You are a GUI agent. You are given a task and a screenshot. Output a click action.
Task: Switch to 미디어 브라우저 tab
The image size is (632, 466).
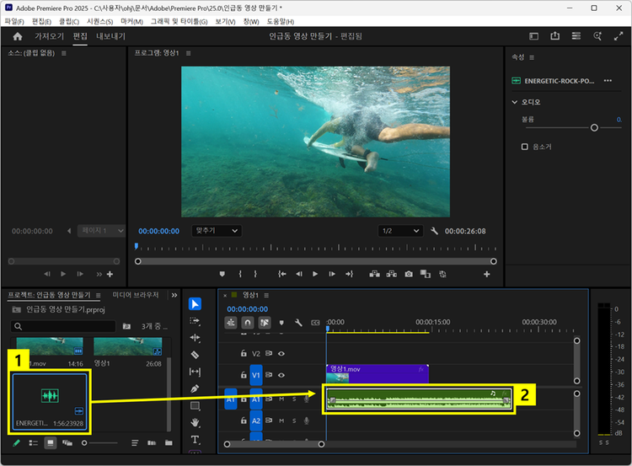(x=136, y=295)
